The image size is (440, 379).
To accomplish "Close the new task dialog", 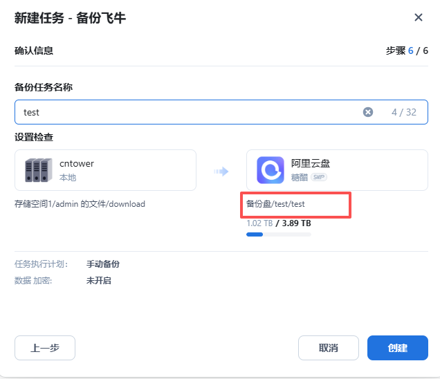I will [x=418, y=18].
